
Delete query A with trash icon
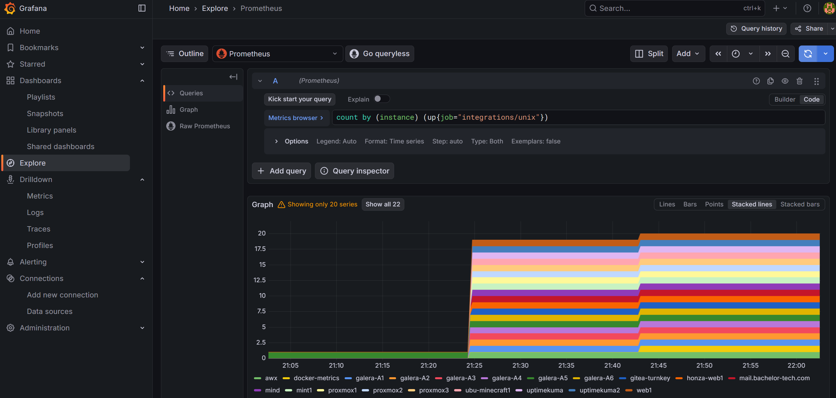[799, 81]
